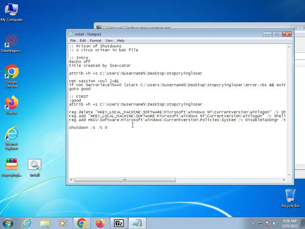Screen dimensions: 305x229
Task: Click the Internet Explorer taskbar icon
Action: 27,223
